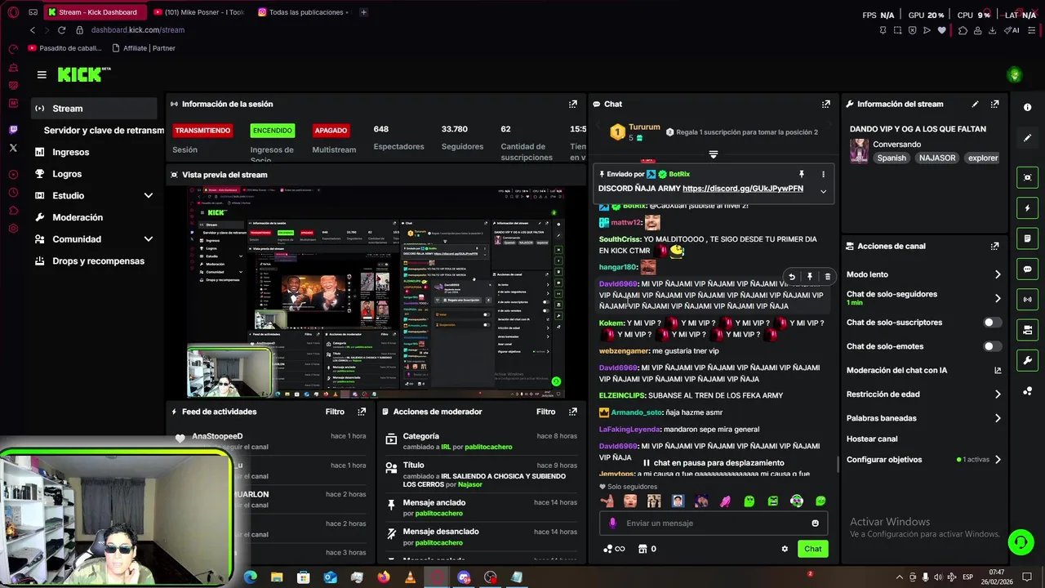Click the chat bubble icon in right rail
Screen dimensions: 1045x588
(1027, 269)
